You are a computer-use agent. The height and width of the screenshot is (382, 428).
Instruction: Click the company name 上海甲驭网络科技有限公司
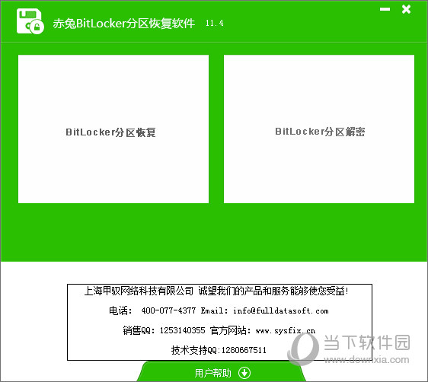139,291
